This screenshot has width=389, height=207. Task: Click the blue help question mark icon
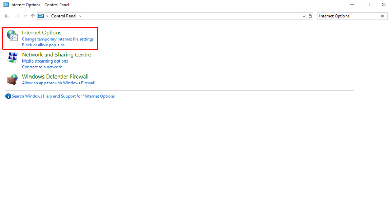[8, 96]
